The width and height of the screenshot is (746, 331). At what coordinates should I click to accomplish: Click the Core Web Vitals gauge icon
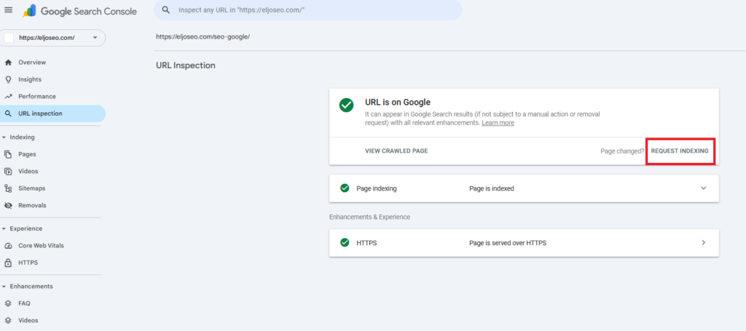point(8,245)
